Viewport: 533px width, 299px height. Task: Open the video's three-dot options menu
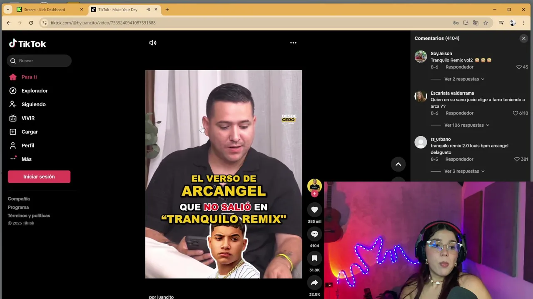click(x=293, y=43)
